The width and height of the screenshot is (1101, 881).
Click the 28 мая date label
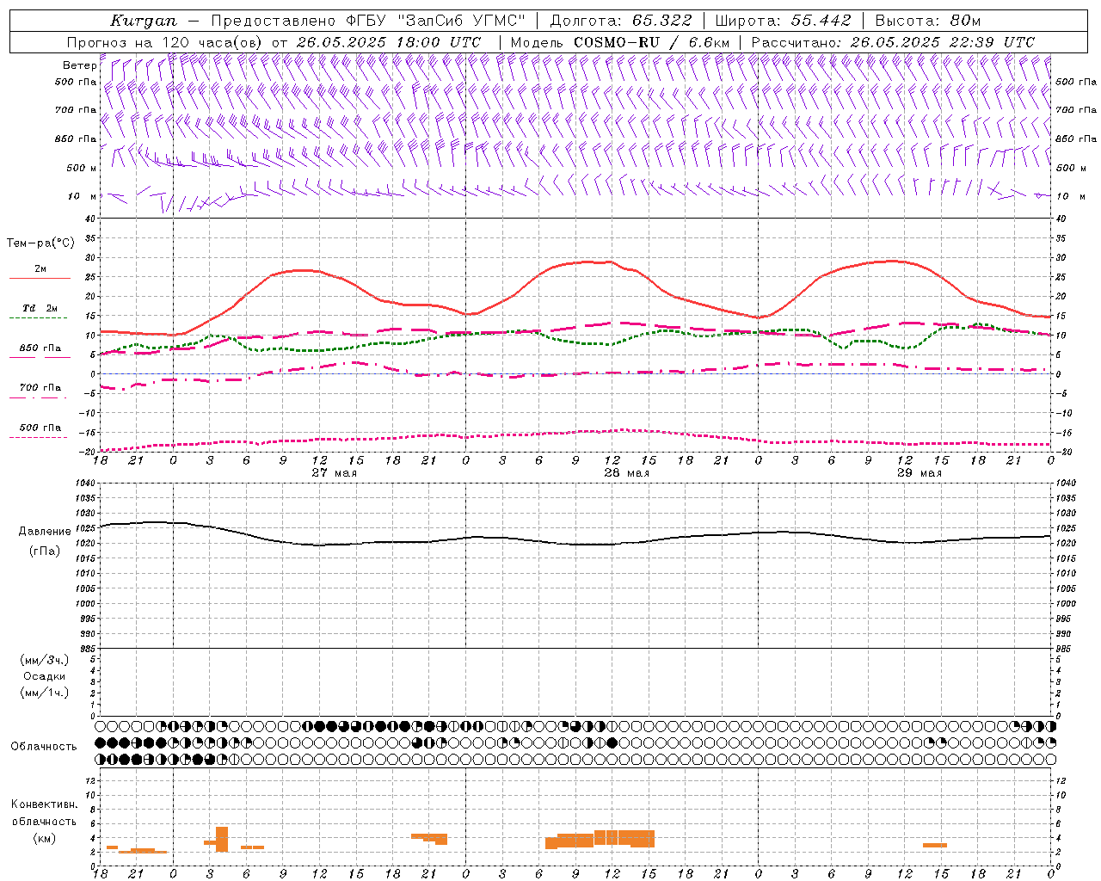click(626, 473)
